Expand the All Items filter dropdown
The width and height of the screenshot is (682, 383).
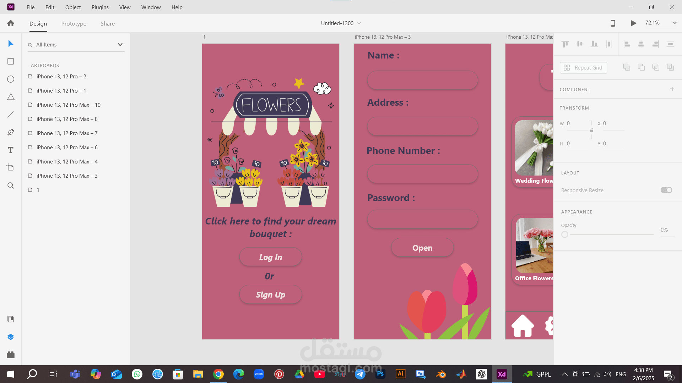(120, 45)
